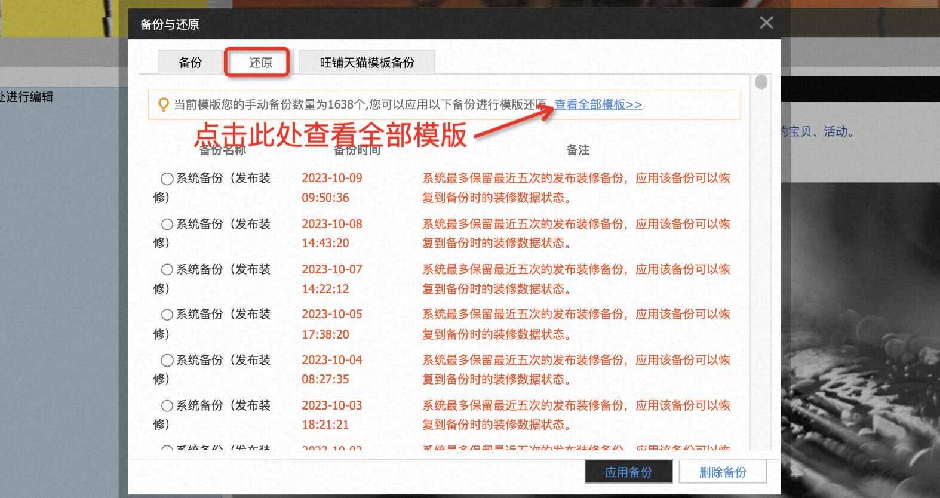Select backup dated 2023-10-03 radio button
This screenshot has width=940, height=498.
pyautogui.click(x=167, y=405)
